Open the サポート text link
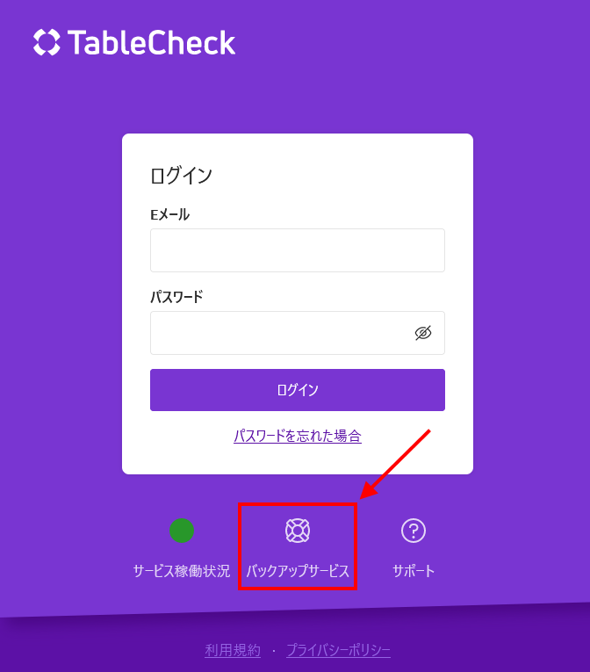590x672 pixels. click(x=414, y=571)
